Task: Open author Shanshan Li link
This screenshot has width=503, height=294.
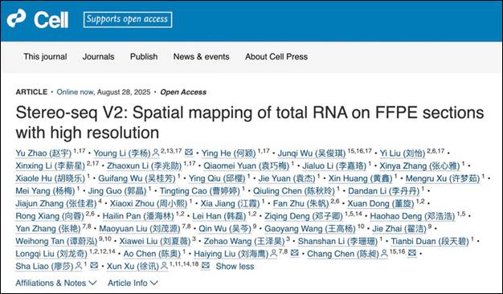Action: click(337, 241)
